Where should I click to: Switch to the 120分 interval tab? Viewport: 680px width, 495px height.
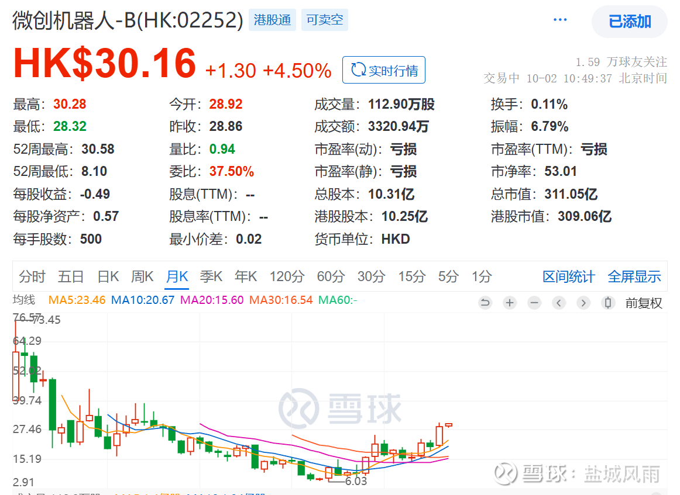(287, 276)
